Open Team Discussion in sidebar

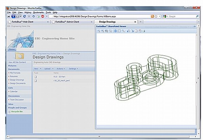tap(17, 100)
